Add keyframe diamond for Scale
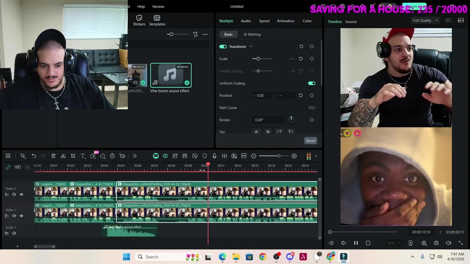The image size is (470, 264). (312, 59)
